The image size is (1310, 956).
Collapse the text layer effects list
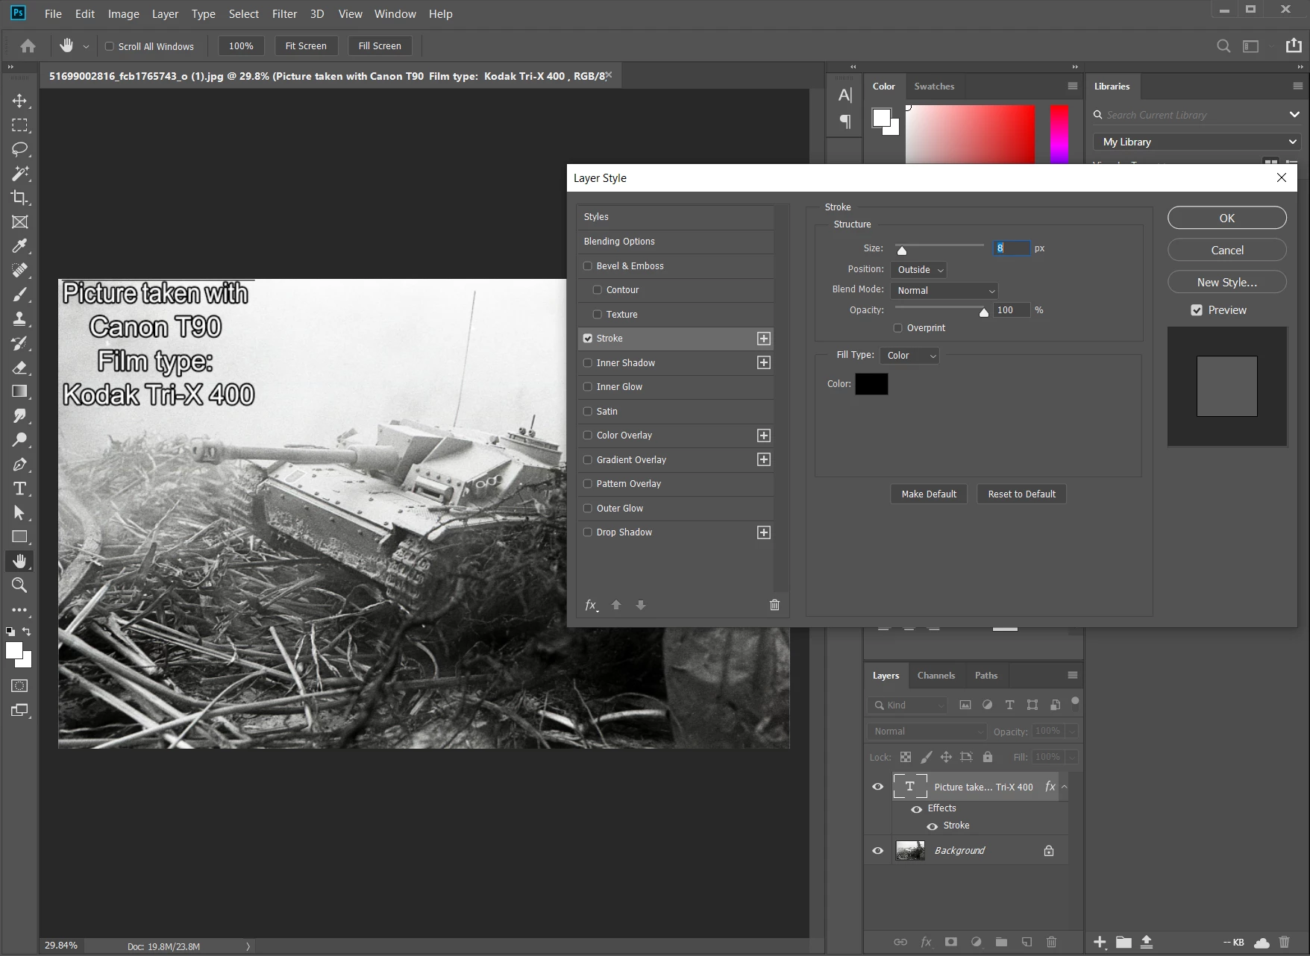click(1065, 787)
